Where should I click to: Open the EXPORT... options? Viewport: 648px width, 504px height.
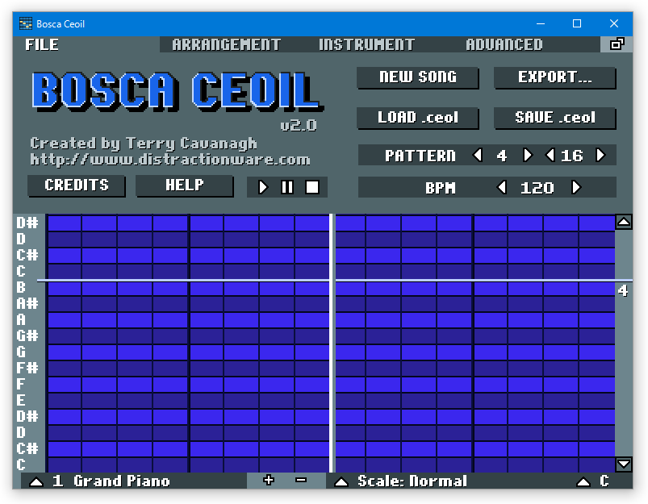(555, 77)
